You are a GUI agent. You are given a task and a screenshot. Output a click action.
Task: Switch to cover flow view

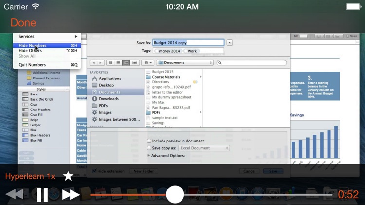tap(134, 63)
